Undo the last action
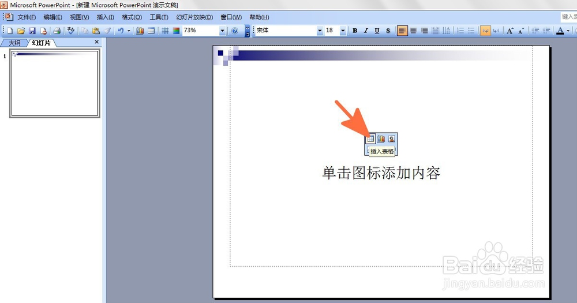Image resolution: width=577 pixels, height=303 pixels. (x=121, y=31)
